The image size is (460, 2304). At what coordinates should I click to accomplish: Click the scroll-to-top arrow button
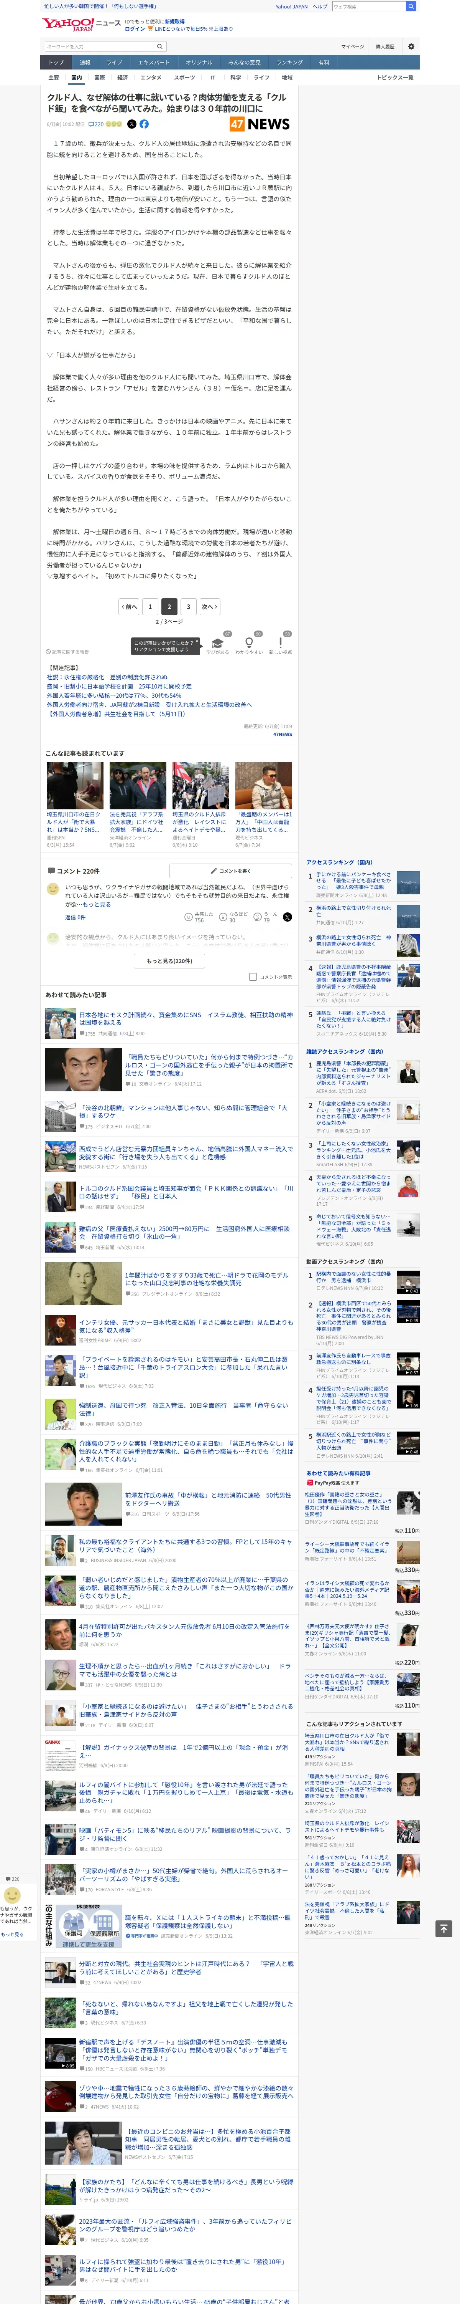click(x=443, y=1928)
